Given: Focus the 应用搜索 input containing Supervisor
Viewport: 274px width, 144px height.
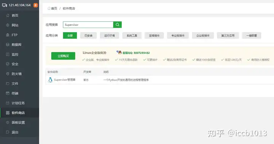Looking at the screenshot, I should (x=88, y=25).
